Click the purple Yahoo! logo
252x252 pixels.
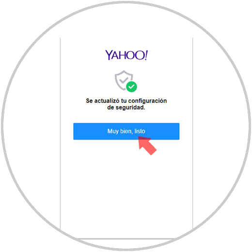pyautogui.click(x=126, y=55)
